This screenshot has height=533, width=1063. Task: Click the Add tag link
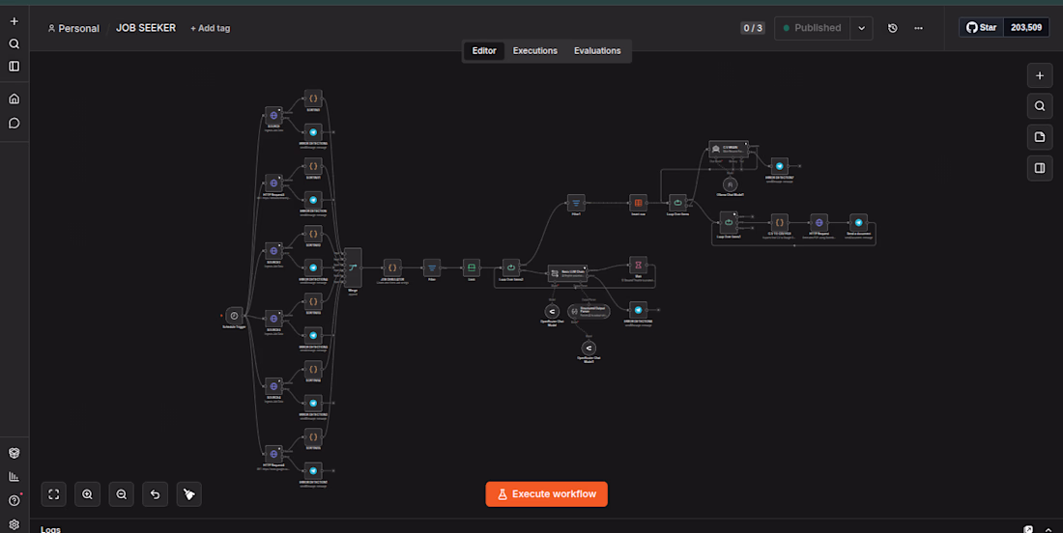point(210,28)
